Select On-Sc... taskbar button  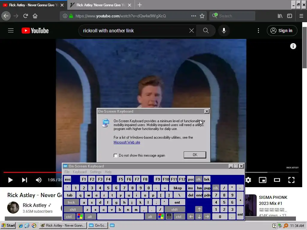click(x=97, y=226)
